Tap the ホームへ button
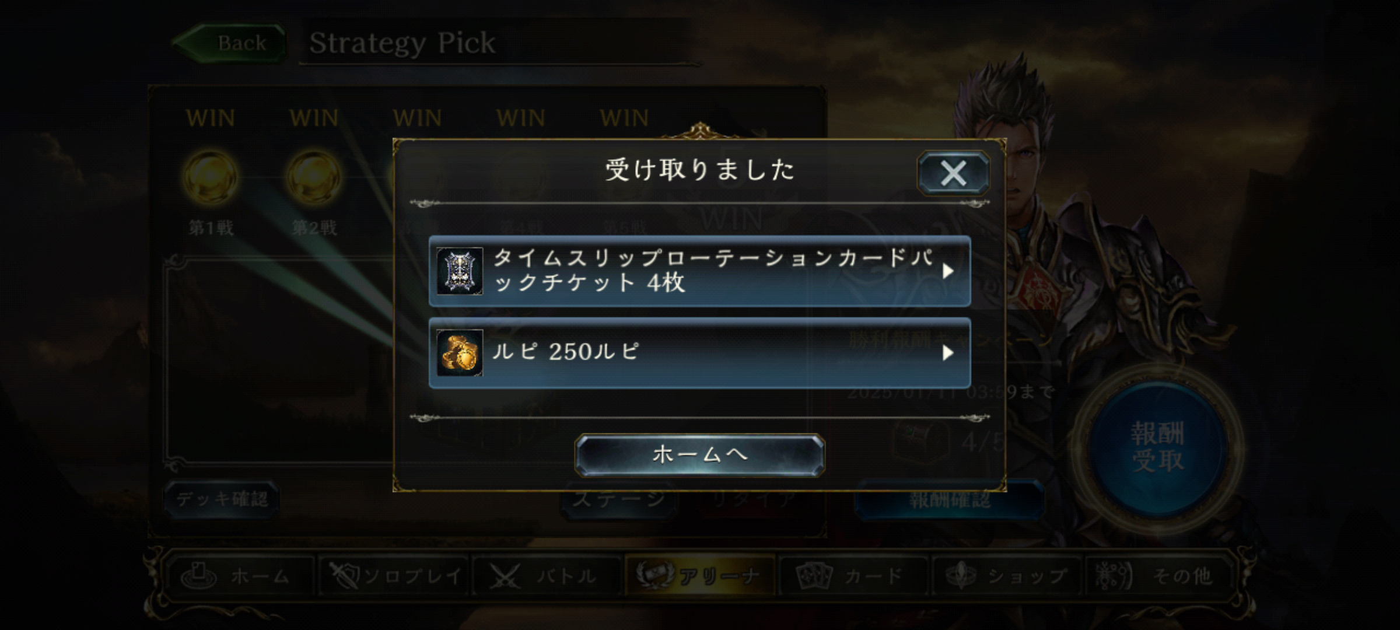The width and height of the screenshot is (1400, 630). (699, 454)
